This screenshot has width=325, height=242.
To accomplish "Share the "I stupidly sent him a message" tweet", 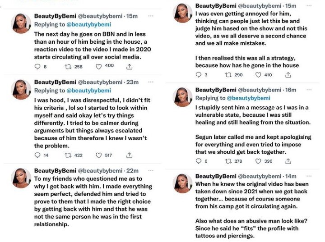I will (291, 161).
